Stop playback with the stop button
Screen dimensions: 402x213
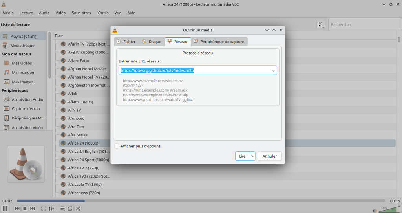pos(25,209)
